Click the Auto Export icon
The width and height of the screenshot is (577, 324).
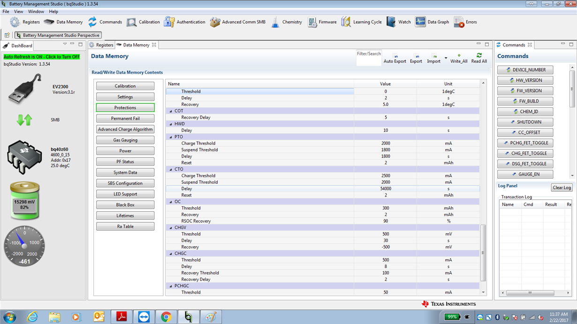[395, 56]
